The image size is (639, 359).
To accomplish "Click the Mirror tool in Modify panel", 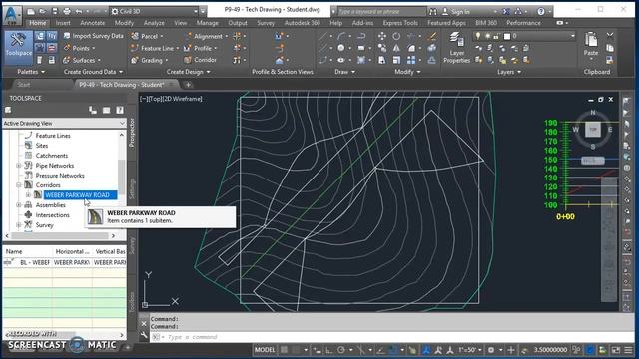I will (x=396, y=48).
